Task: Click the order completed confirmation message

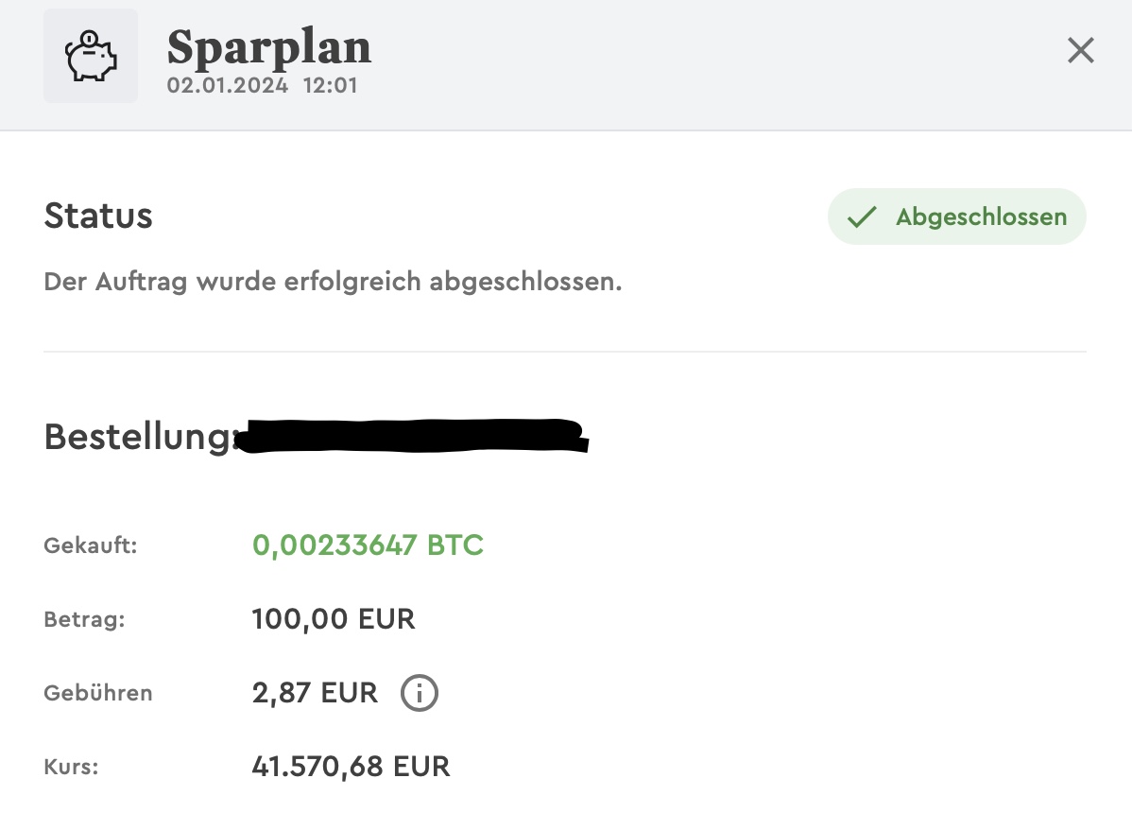Action: [x=333, y=282]
